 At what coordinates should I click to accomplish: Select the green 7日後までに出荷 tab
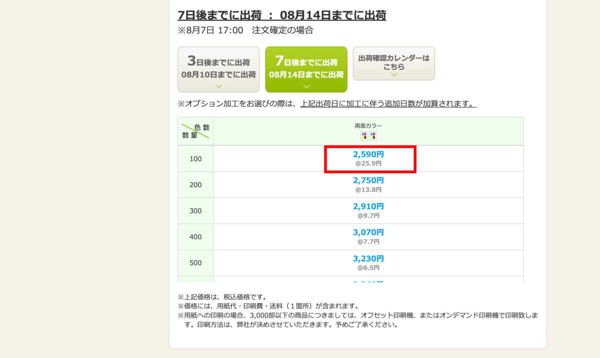(x=306, y=69)
